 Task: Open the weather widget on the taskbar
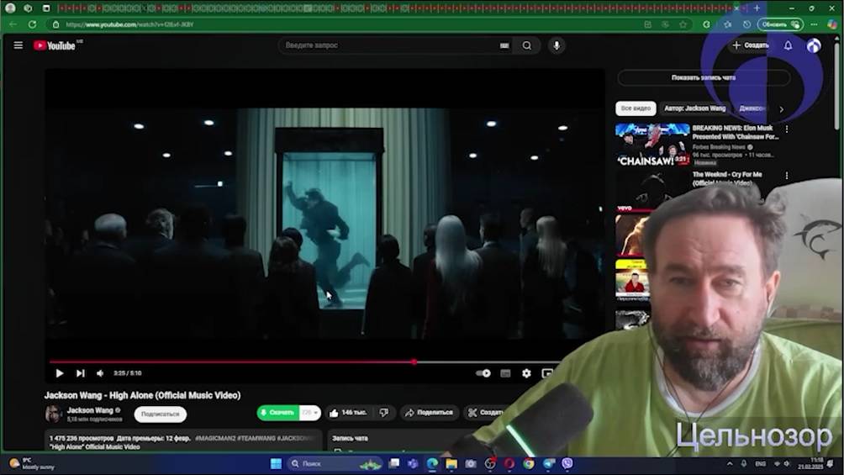pos(32,464)
